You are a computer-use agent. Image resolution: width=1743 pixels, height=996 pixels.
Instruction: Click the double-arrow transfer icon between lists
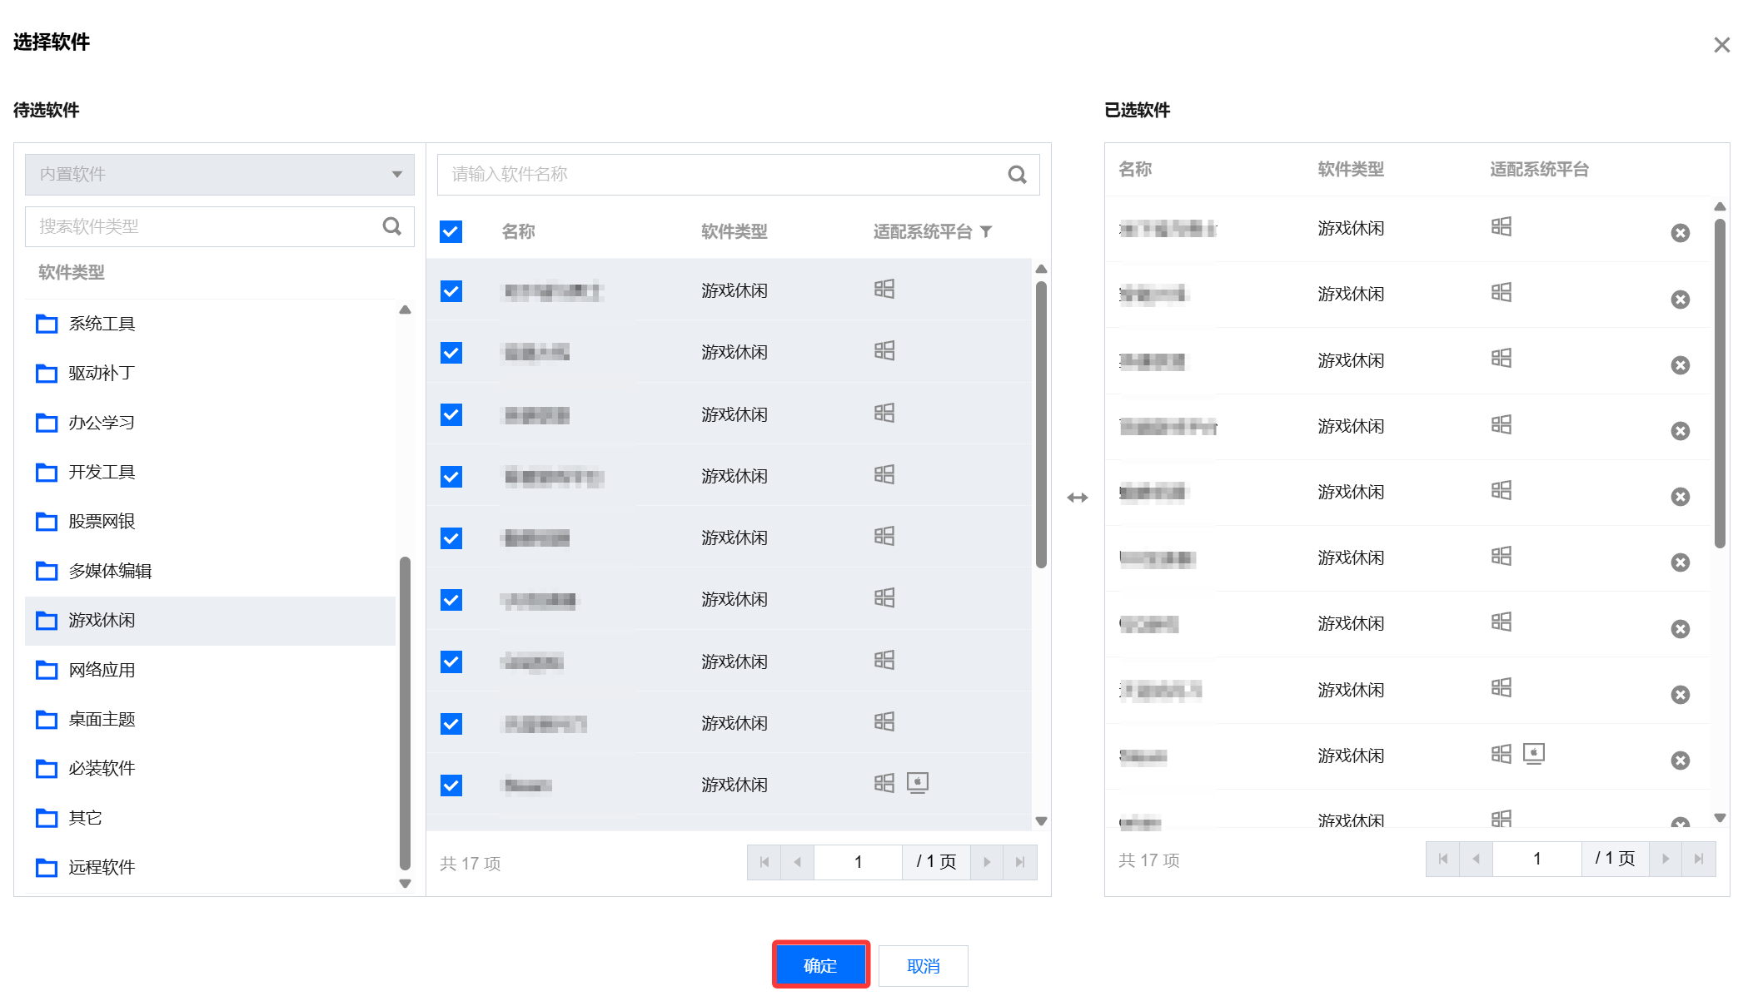(x=1078, y=498)
